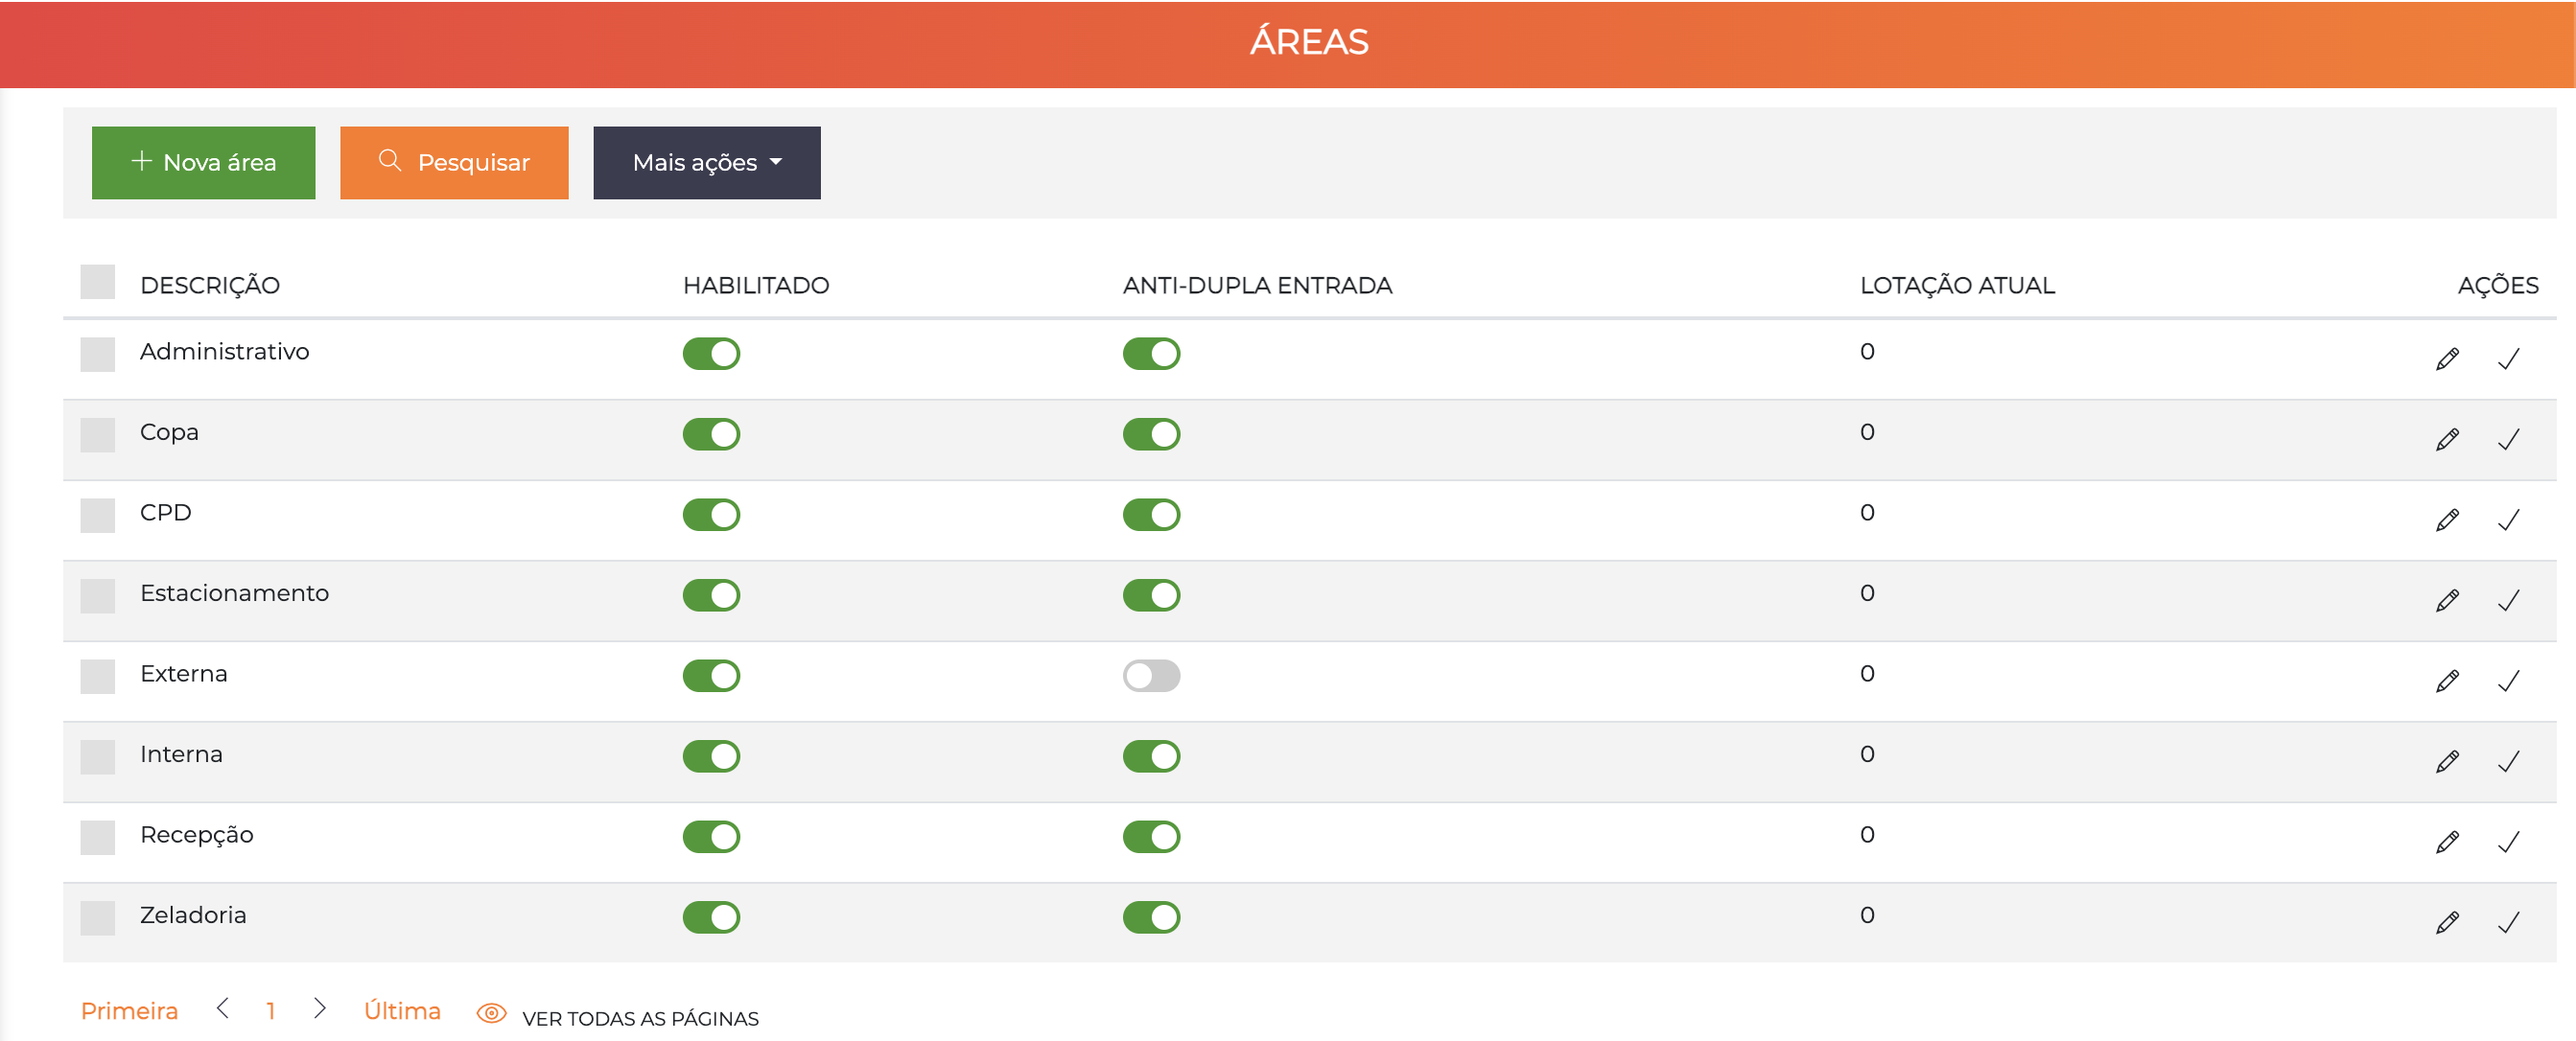Go to next page chevron

(x=320, y=1008)
